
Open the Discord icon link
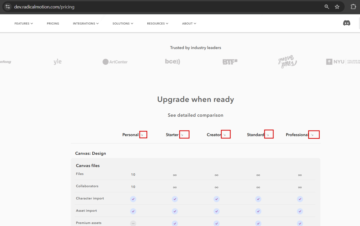347,23
